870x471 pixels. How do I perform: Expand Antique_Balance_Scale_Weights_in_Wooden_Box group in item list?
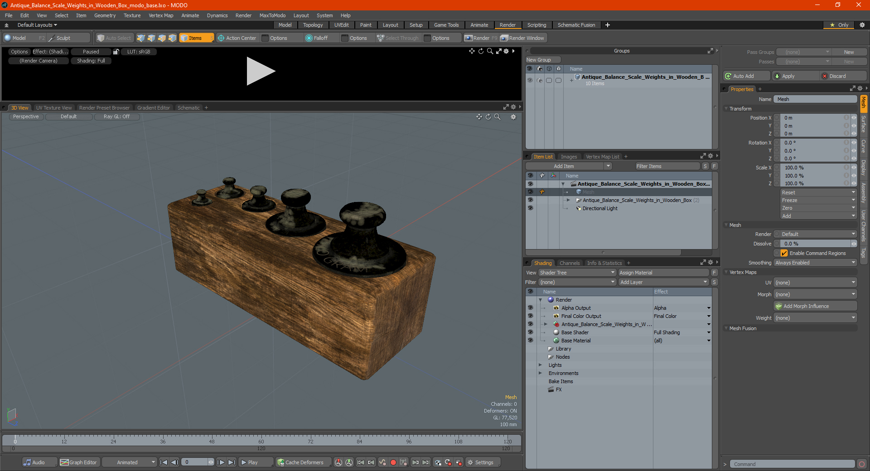[x=568, y=200]
